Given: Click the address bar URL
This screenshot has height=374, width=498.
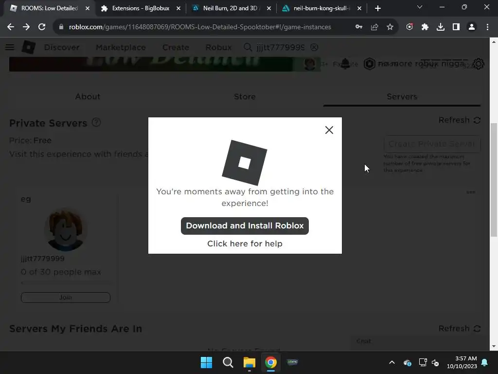Looking at the screenshot, I should pyautogui.click(x=200, y=27).
